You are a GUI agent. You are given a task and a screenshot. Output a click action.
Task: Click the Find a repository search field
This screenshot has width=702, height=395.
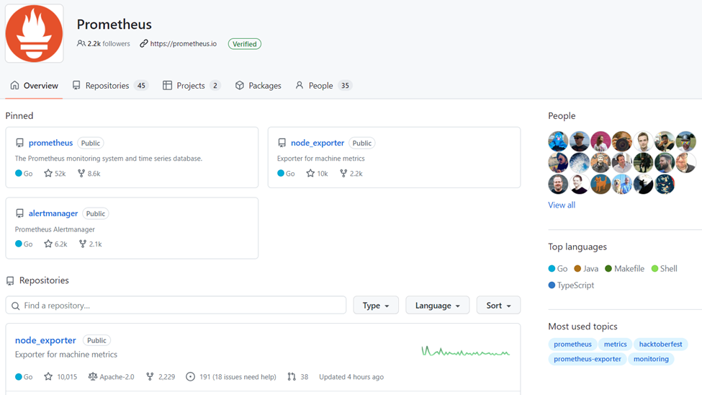coord(176,306)
